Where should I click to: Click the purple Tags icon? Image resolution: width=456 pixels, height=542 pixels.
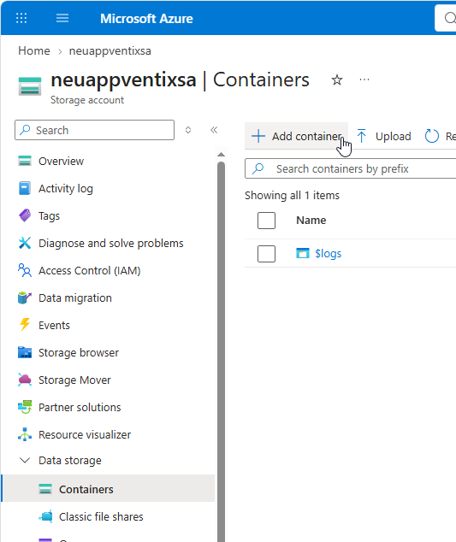point(25,215)
